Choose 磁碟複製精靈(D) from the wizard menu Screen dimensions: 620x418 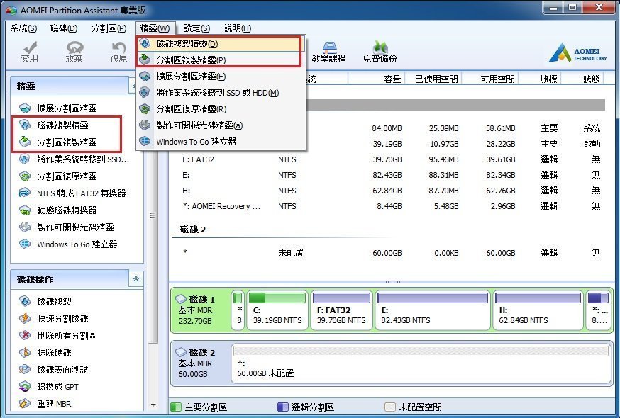click(x=220, y=44)
